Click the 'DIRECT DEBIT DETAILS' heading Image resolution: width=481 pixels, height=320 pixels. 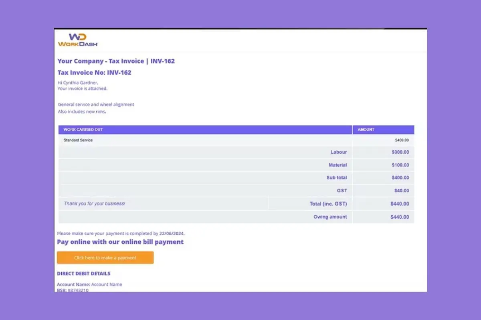(x=84, y=274)
